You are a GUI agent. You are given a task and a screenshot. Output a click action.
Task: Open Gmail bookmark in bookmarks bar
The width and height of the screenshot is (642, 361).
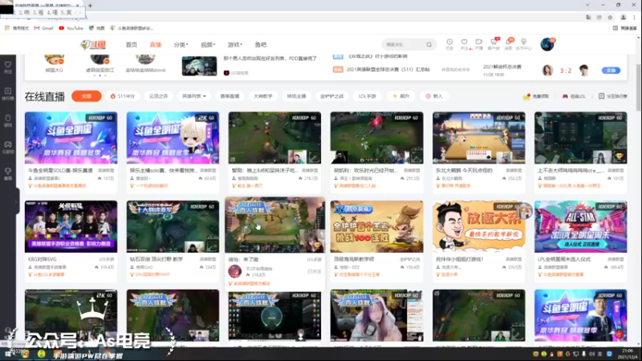tap(43, 28)
